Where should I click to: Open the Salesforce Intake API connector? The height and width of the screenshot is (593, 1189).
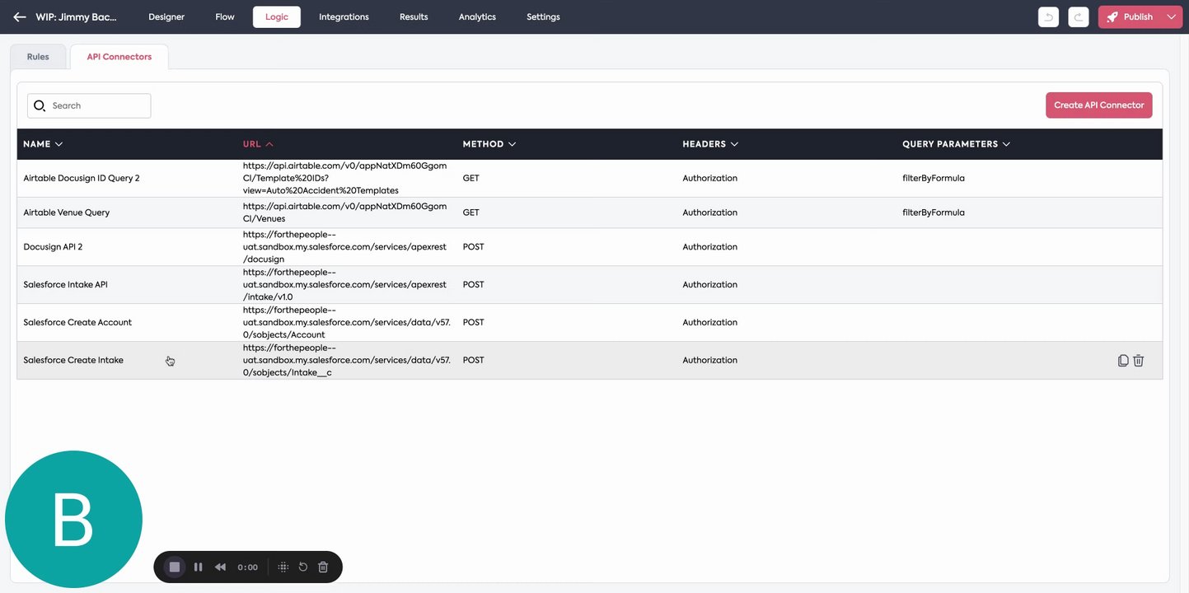pyautogui.click(x=589, y=285)
